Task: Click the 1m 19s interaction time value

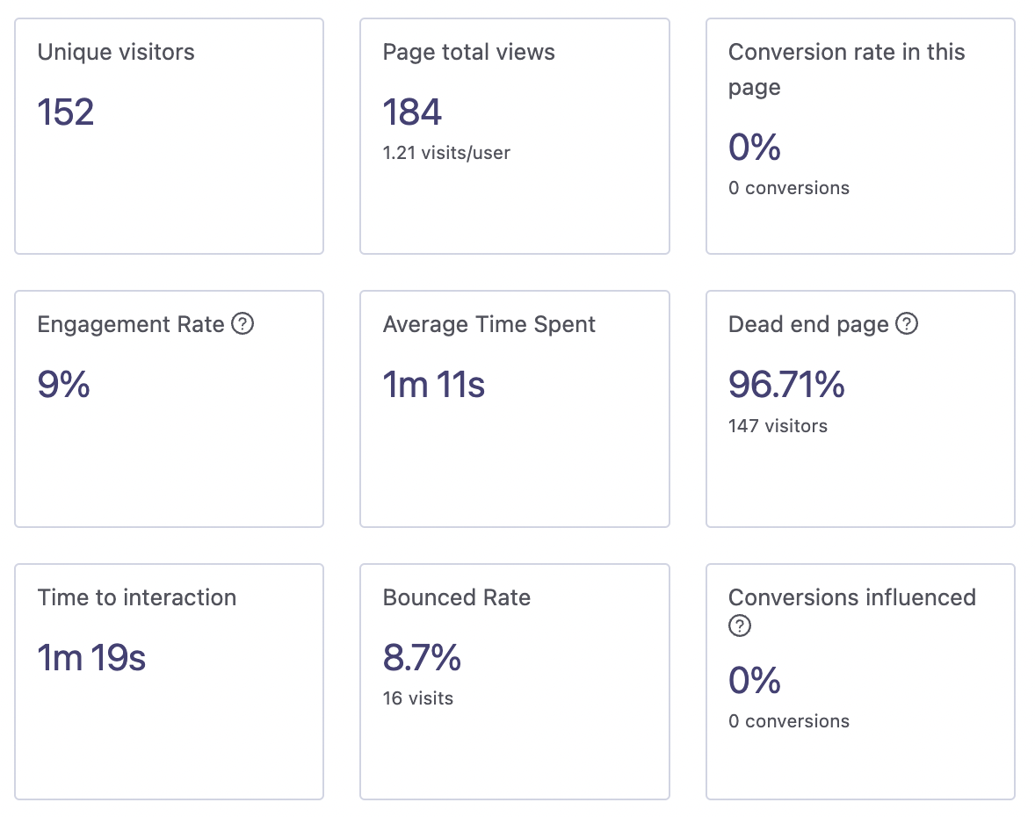Action: click(x=91, y=658)
